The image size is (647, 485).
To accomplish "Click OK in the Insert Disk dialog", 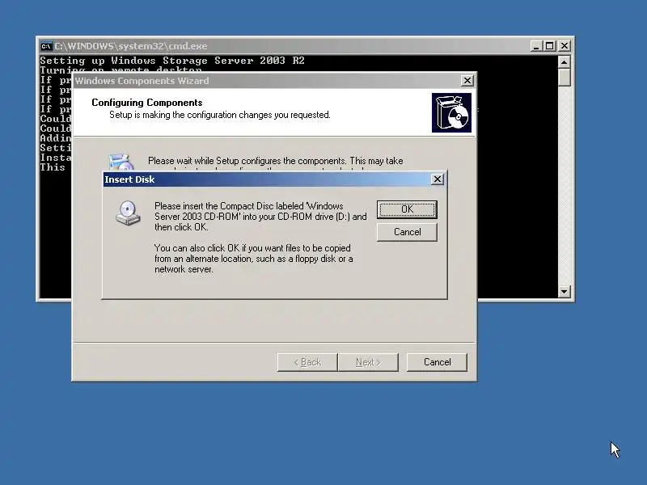I will click(x=407, y=209).
